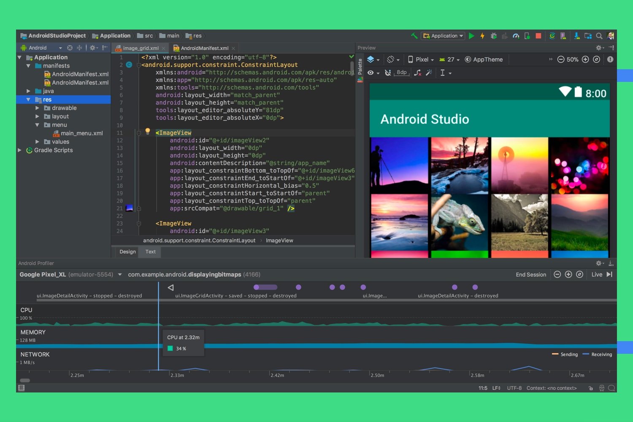Reset zoom in the profiler timeline
The height and width of the screenshot is (422, 633).
click(580, 274)
